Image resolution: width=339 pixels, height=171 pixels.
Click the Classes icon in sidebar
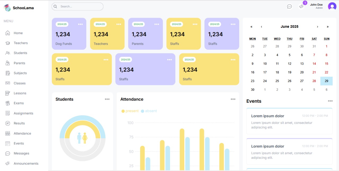pos(8,83)
